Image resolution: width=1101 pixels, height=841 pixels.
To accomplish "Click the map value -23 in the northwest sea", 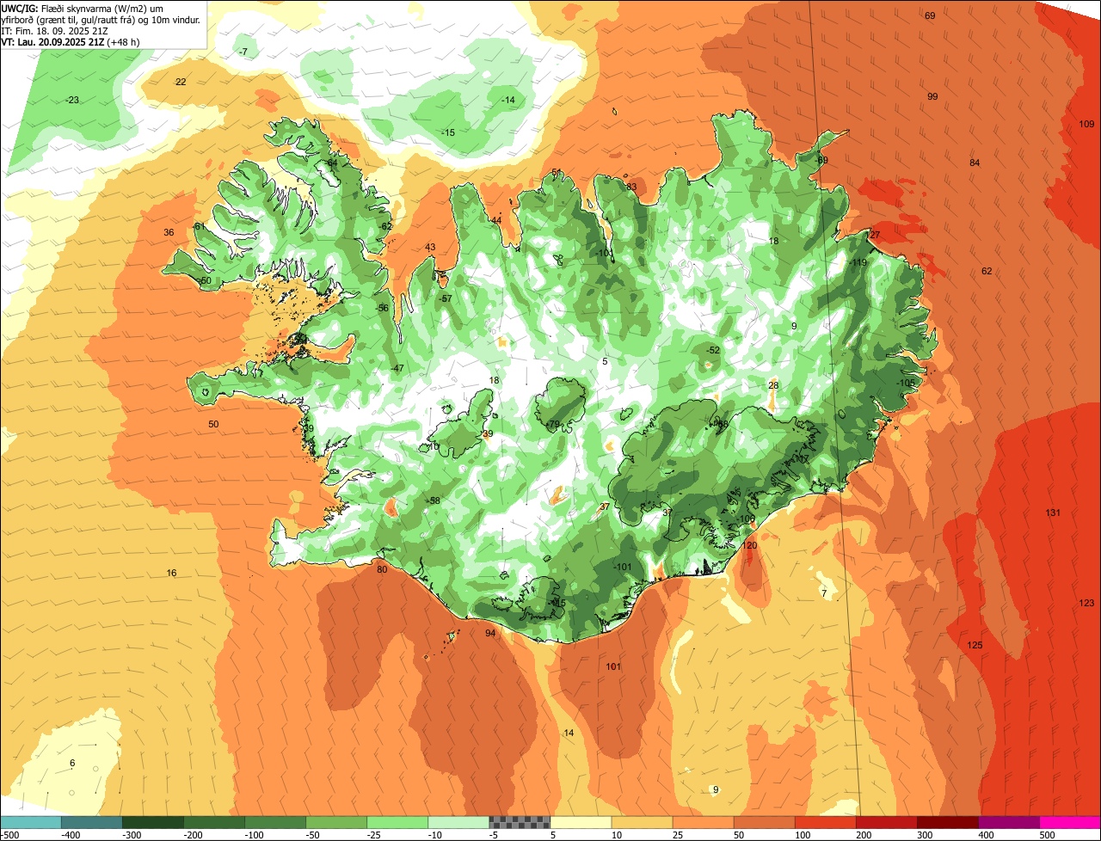I will coord(72,100).
